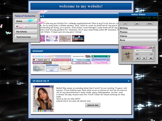Click the 'I love the music' blinkie

click(100, 56)
